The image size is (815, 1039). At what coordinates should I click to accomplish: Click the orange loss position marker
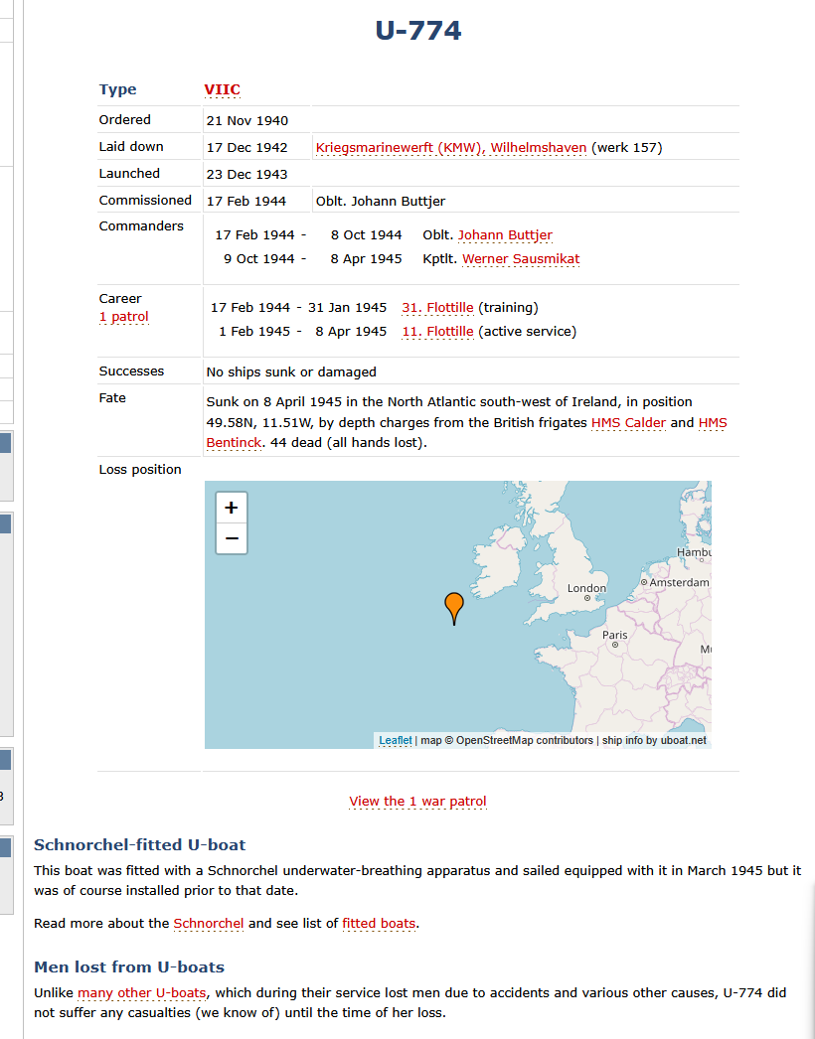click(454, 608)
